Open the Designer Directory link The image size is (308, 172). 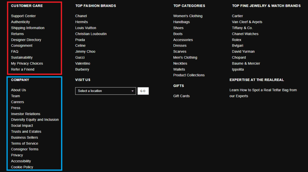[26, 40]
